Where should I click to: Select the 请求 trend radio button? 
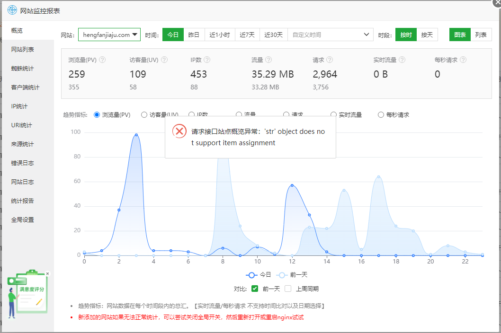point(286,114)
